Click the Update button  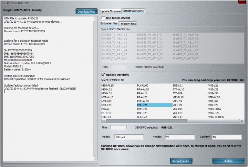click(228, 161)
